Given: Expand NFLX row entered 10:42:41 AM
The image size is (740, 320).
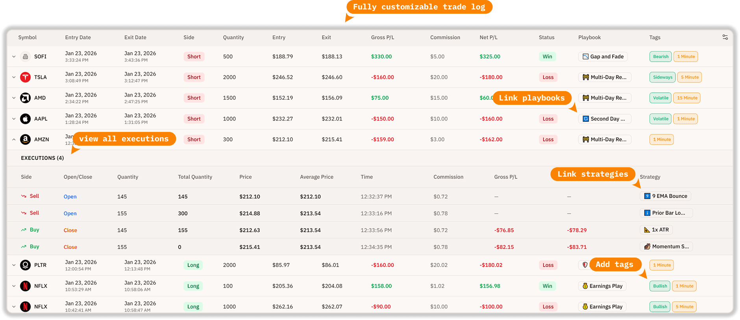Looking at the screenshot, I should (14, 307).
